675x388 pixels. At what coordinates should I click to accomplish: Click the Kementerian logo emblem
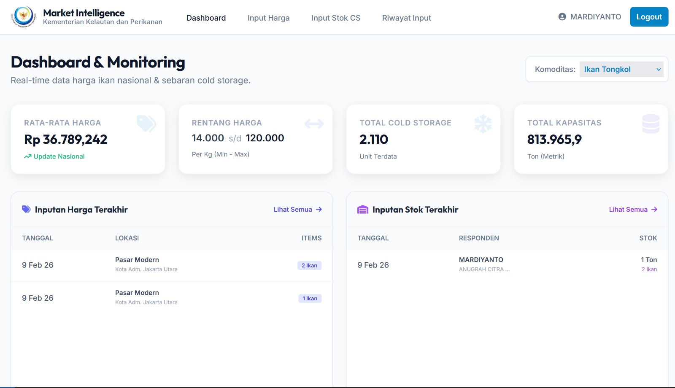click(x=23, y=17)
